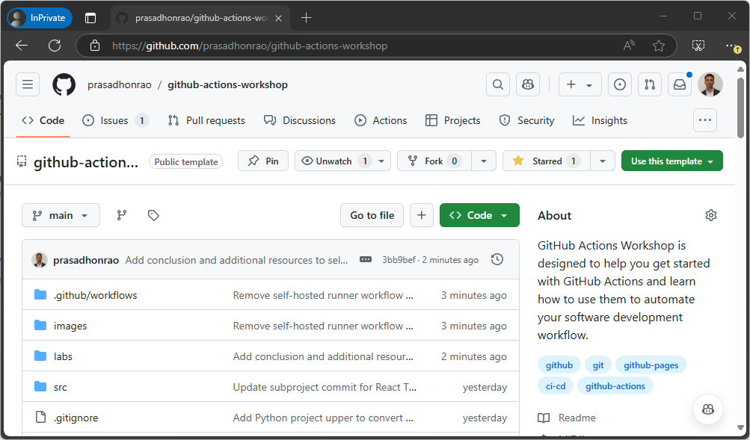Go to GitHub home via the logo

pos(64,84)
